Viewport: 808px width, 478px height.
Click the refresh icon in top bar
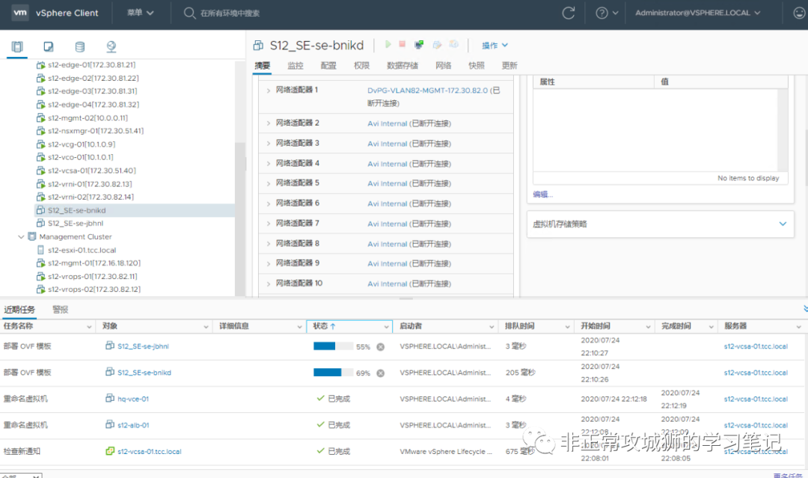pos(569,13)
